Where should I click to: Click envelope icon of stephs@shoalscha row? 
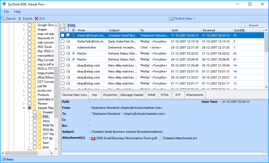tap(68, 35)
